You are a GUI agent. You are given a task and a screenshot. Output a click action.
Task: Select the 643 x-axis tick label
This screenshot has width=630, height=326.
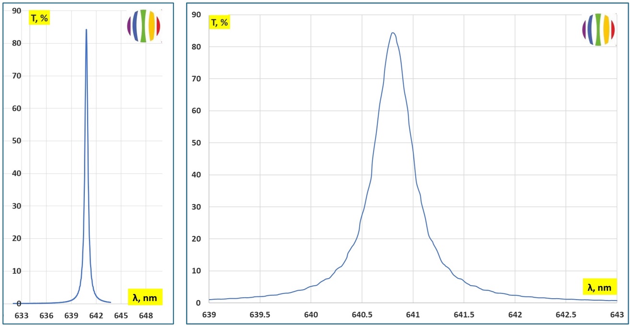point(617,315)
